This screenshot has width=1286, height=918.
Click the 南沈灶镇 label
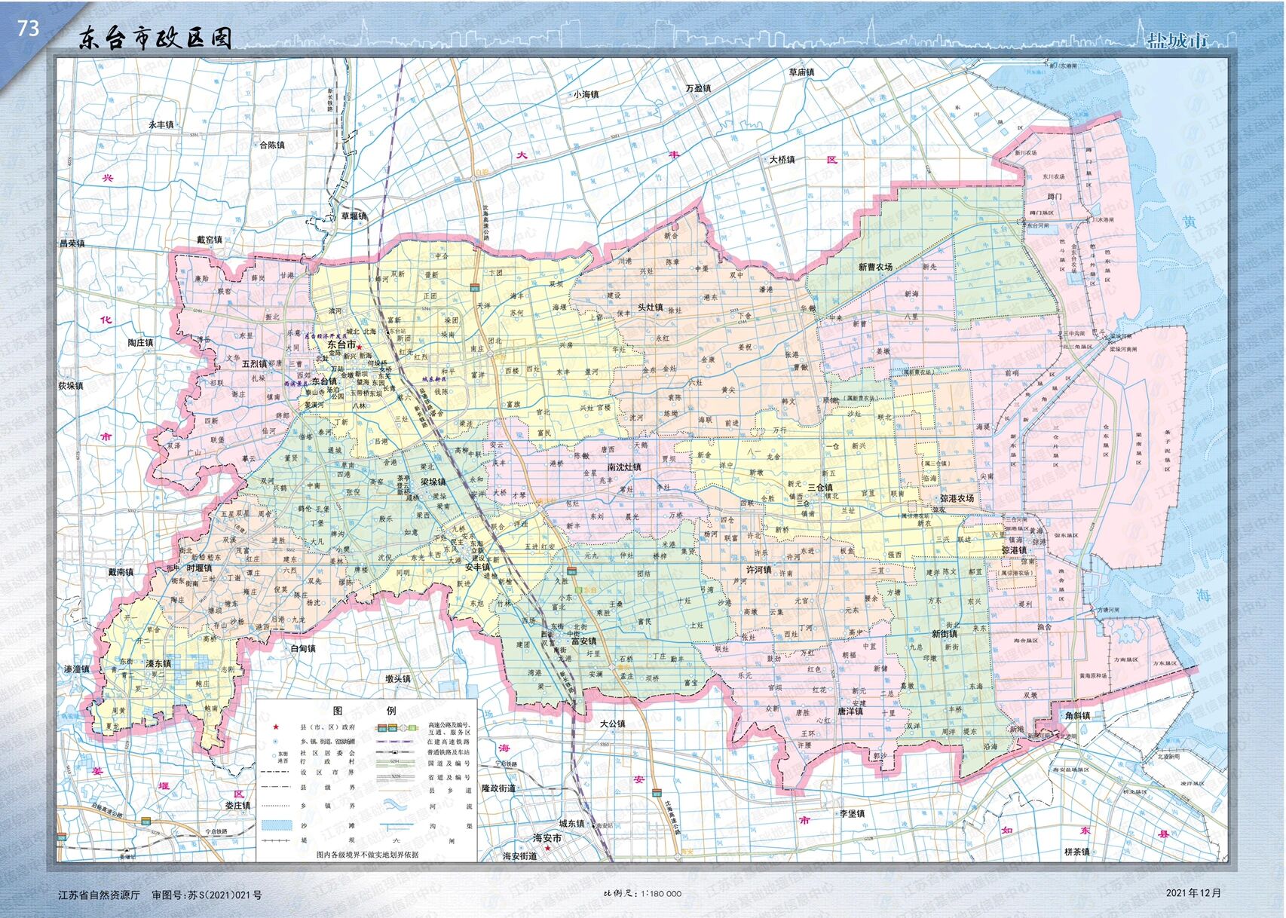point(624,467)
